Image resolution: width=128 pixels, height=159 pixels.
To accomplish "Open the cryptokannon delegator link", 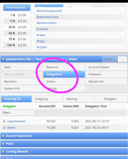I will tap(16, 121).
